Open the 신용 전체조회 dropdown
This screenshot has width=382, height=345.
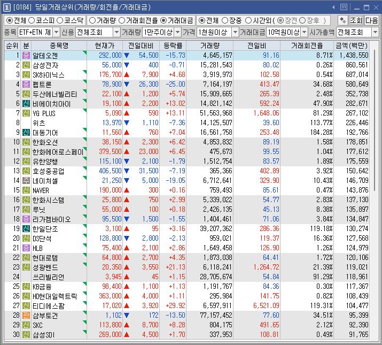117,32
